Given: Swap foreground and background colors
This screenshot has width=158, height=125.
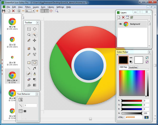Looking at the screenshot, I should [x=131, y=58].
